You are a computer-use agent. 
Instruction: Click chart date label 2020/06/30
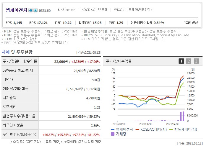coord(146,124)
